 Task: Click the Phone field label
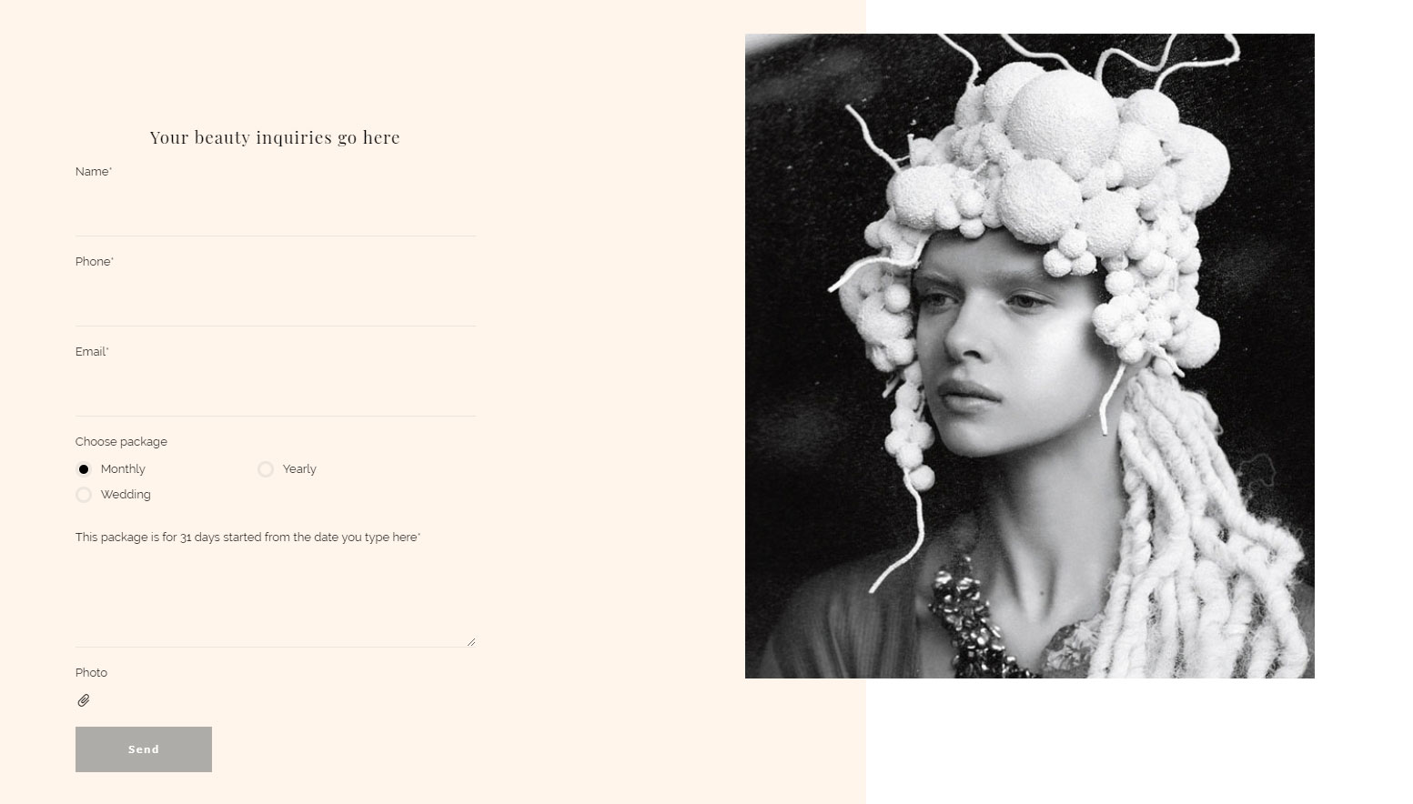[95, 262]
